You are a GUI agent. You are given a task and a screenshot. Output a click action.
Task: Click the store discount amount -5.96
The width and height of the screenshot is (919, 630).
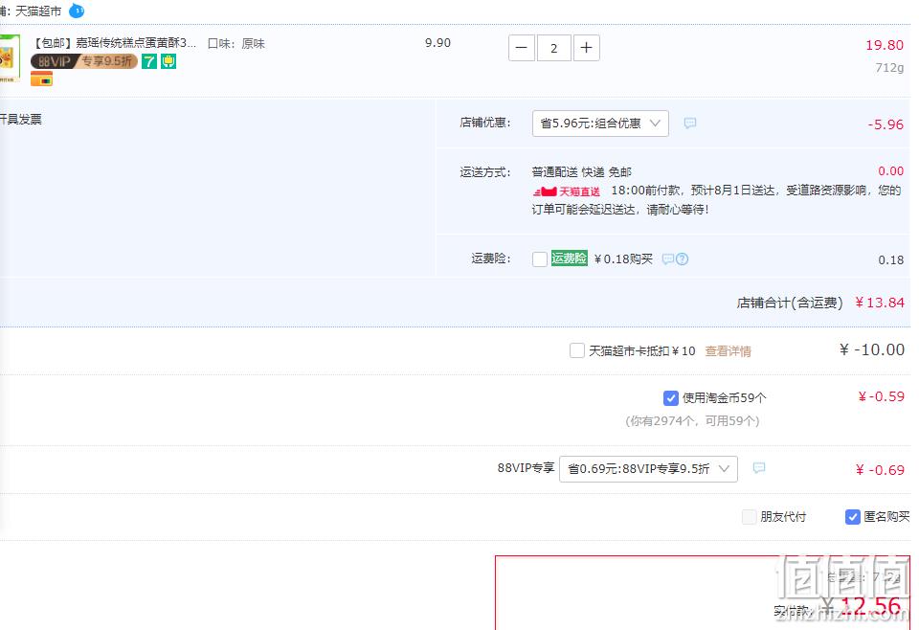(x=885, y=124)
